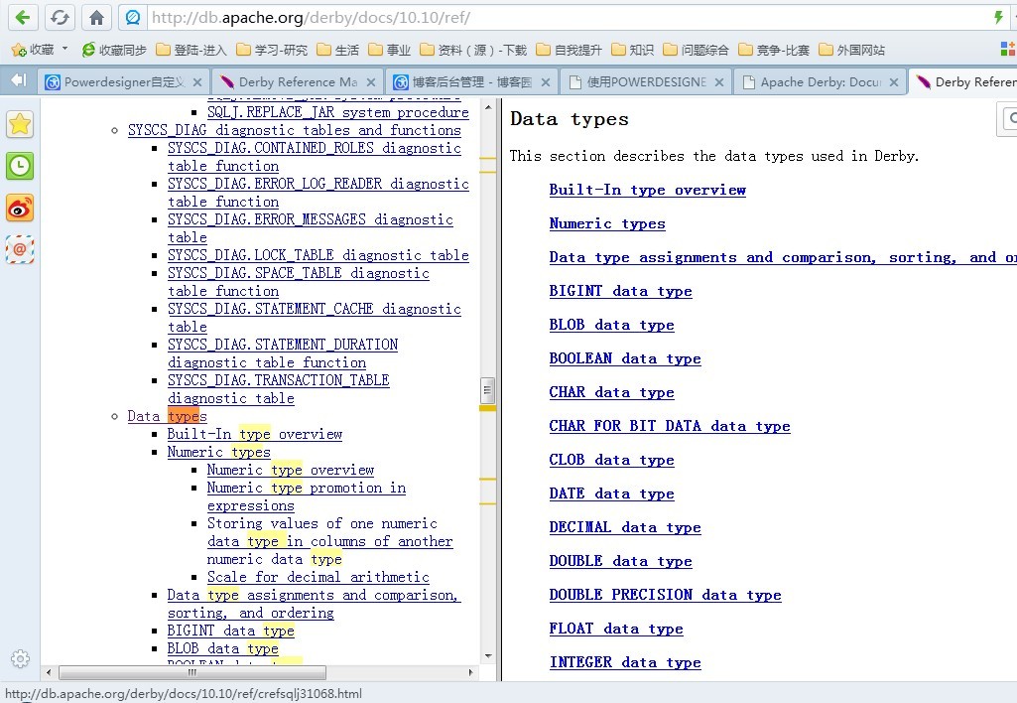Screen dimensions: 1017x703
Task: Click the horizontal scrollbar thumb in navigation pane
Action: pos(191,672)
